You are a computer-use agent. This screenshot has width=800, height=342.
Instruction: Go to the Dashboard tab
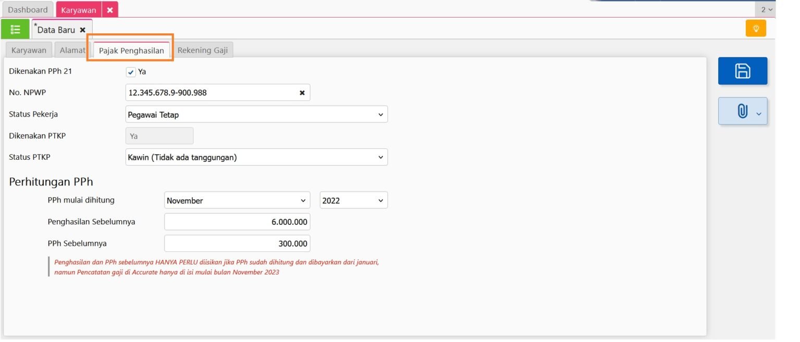pos(28,10)
